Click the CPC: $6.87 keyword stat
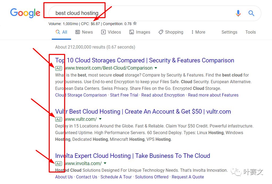Viewport: 272px width, 184px height. pyautogui.click(x=90, y=24)
